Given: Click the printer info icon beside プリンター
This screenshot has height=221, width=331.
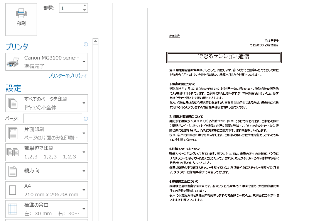Looking at the screenshot, I should click(86, 44).
